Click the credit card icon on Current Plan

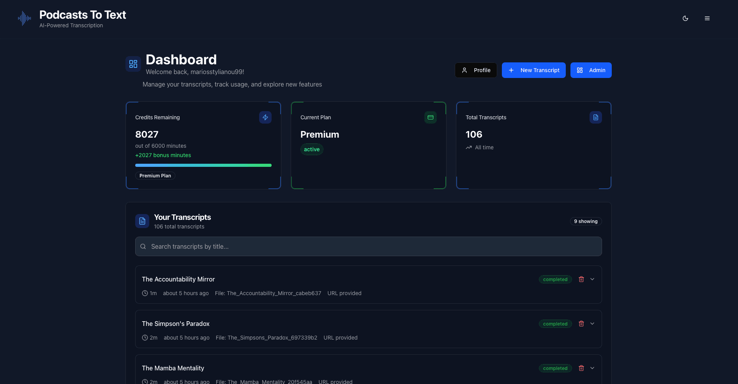(x=431, y=117)
